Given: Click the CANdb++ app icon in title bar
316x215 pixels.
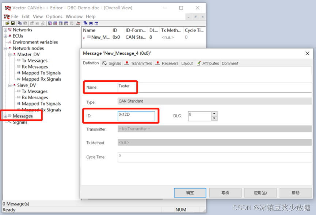Looking at the screenshot, I should (8, 8).
